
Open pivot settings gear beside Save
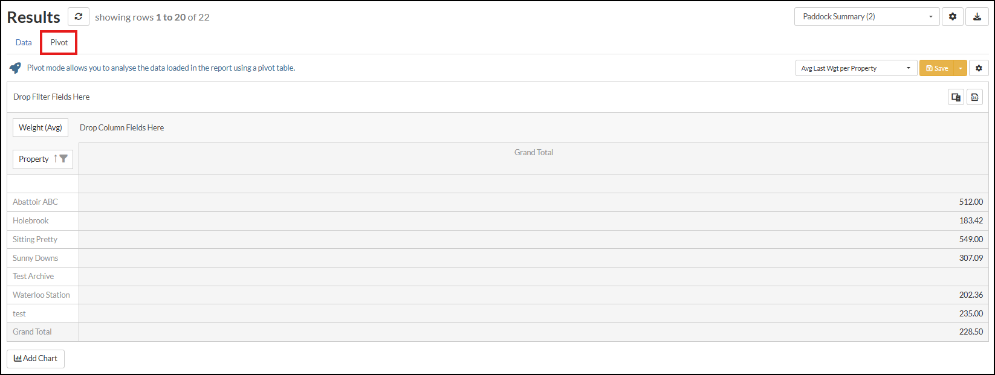pyautogui.click(x=979, y=68)
